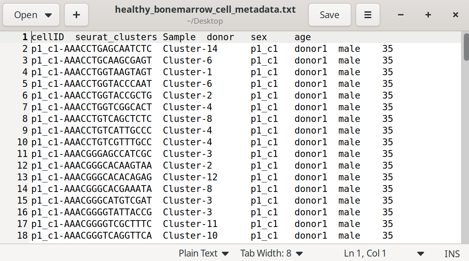Create a new document with plus icon

point(76,15)
